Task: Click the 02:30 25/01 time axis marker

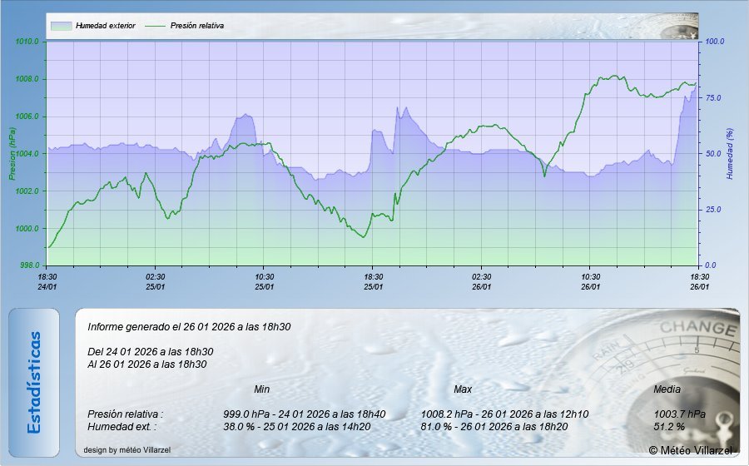Action: (156, 281)
